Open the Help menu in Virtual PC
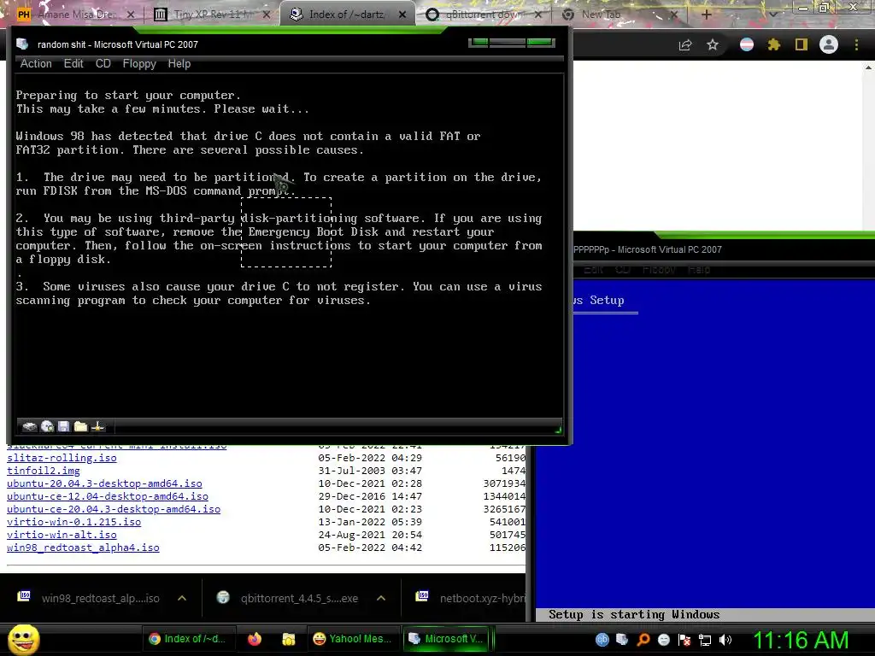Screen dimensions: 875x656 tap(179, 63)
